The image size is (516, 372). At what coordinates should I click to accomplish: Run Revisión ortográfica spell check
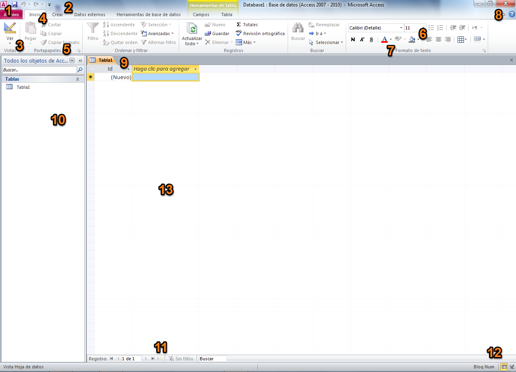click(x=260, y=33)
